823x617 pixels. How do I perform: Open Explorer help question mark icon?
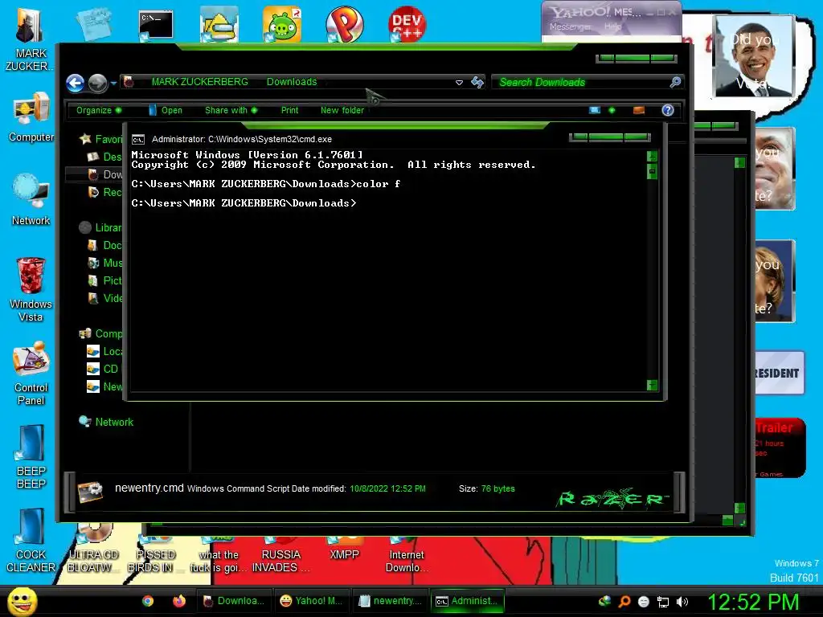coord(668,110)
